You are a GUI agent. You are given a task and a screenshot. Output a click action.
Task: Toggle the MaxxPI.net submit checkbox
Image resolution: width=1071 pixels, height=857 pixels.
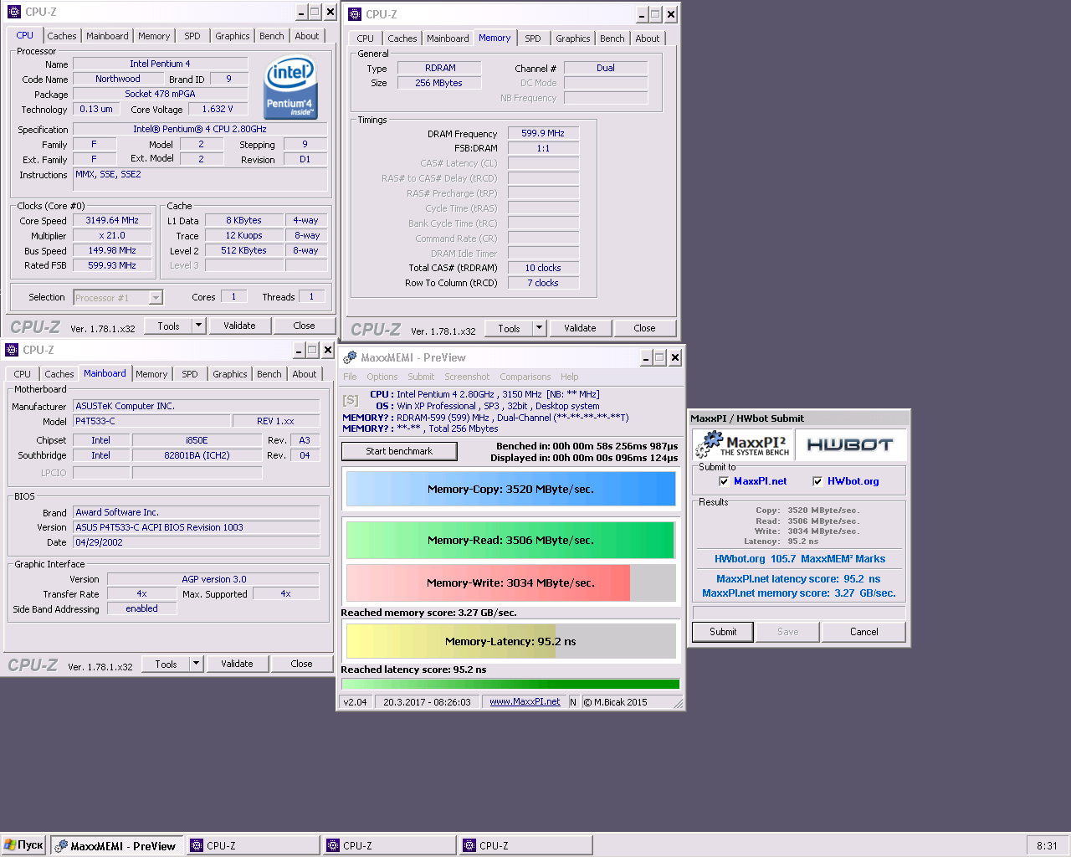coord(724,481)
